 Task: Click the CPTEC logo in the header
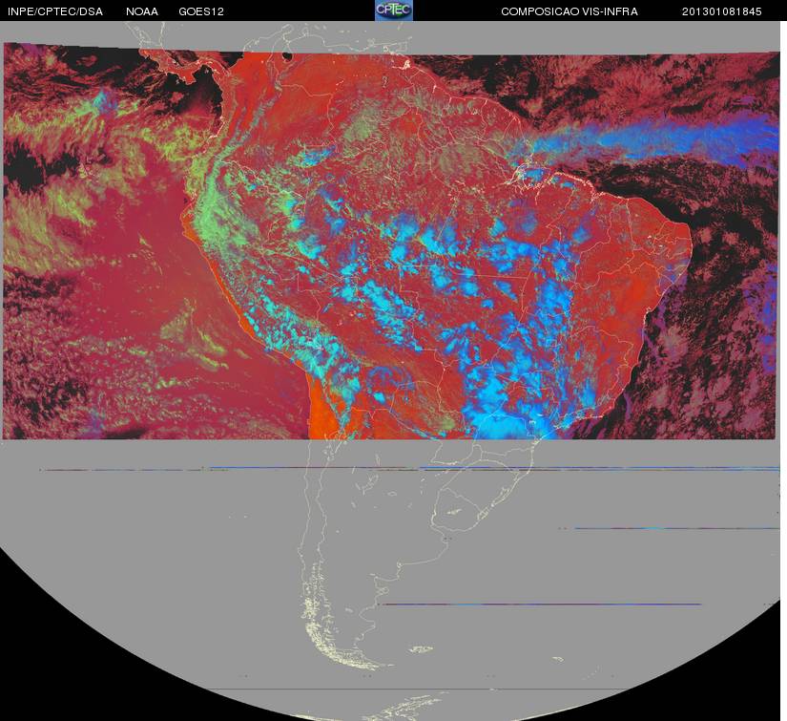[x=394, y=11]
